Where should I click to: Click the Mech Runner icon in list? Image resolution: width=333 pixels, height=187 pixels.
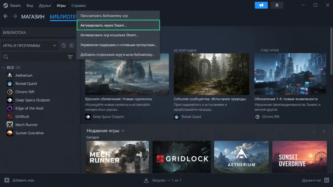(10, 125)
